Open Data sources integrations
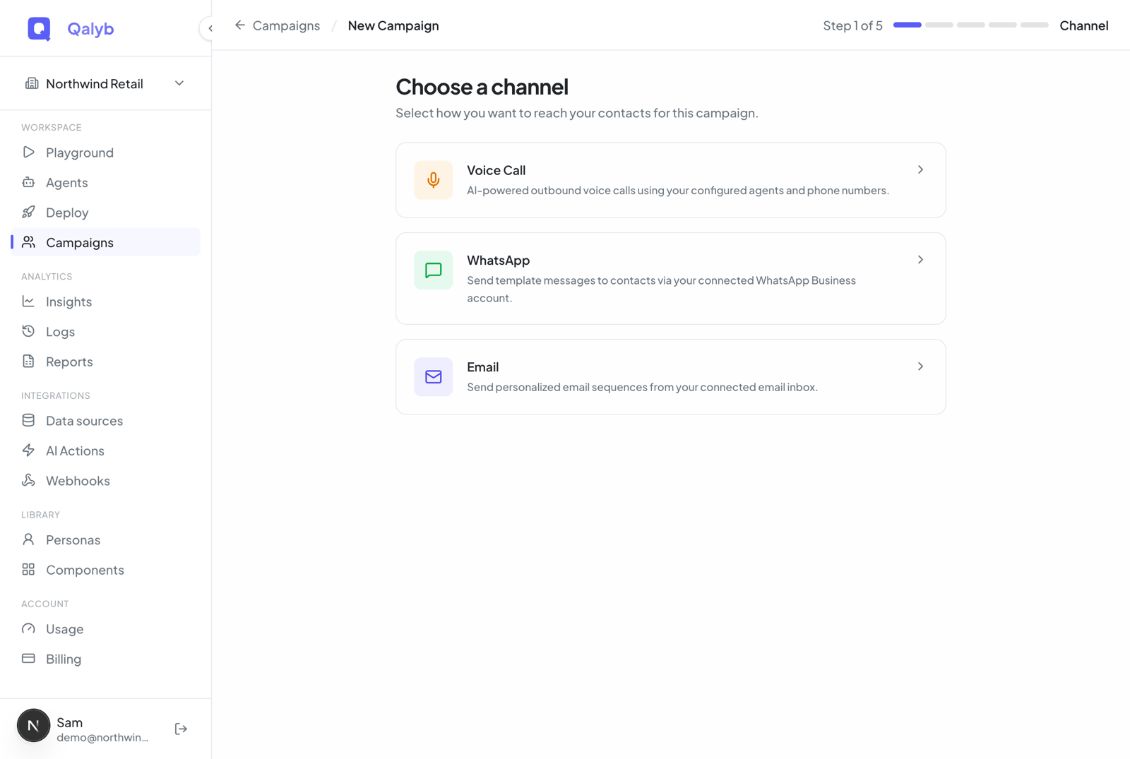Viewport: 1130px width, 759px height. (x=106, y=421)
